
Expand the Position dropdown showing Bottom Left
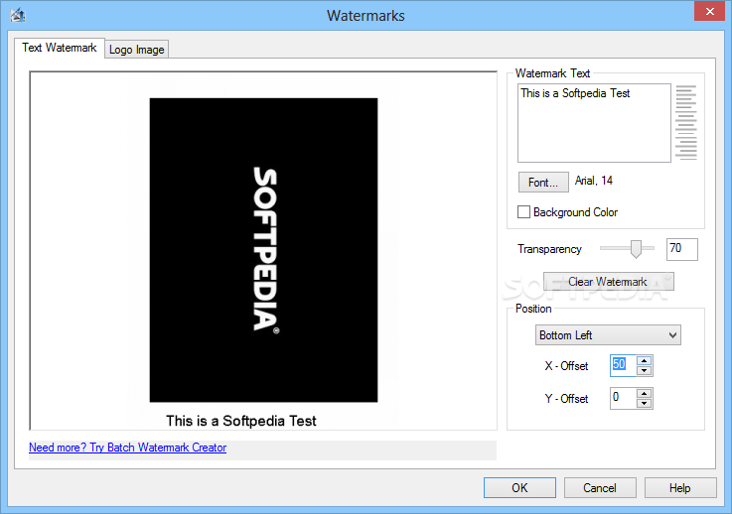click(608, 334)
